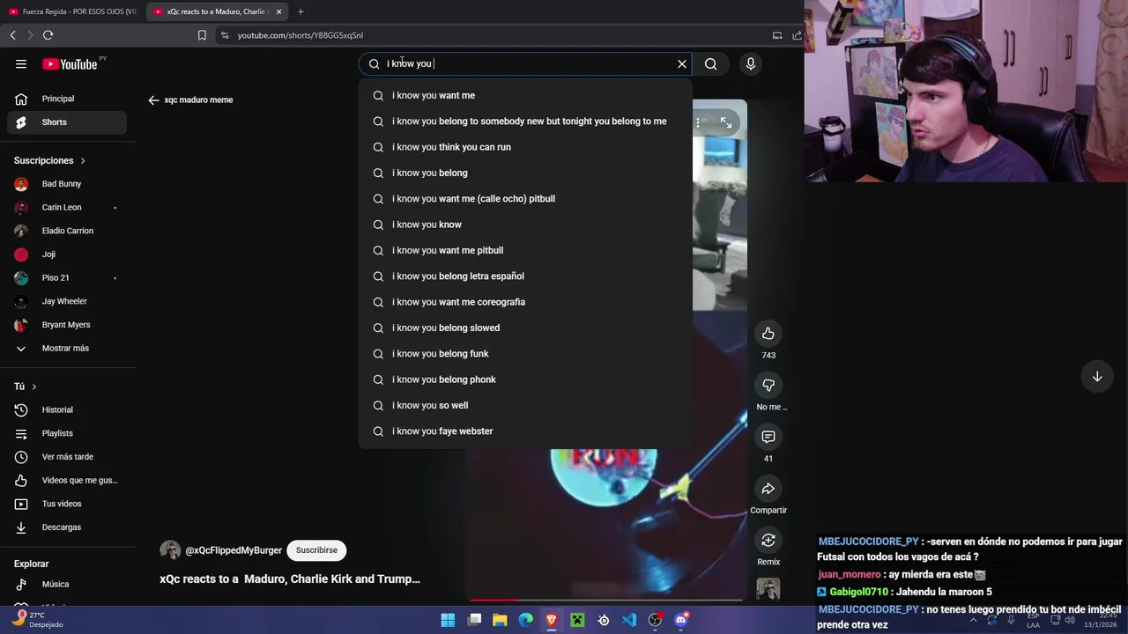Jump to the next Short arrow
1128x634 pixels.
click(x=1097, y=377)
